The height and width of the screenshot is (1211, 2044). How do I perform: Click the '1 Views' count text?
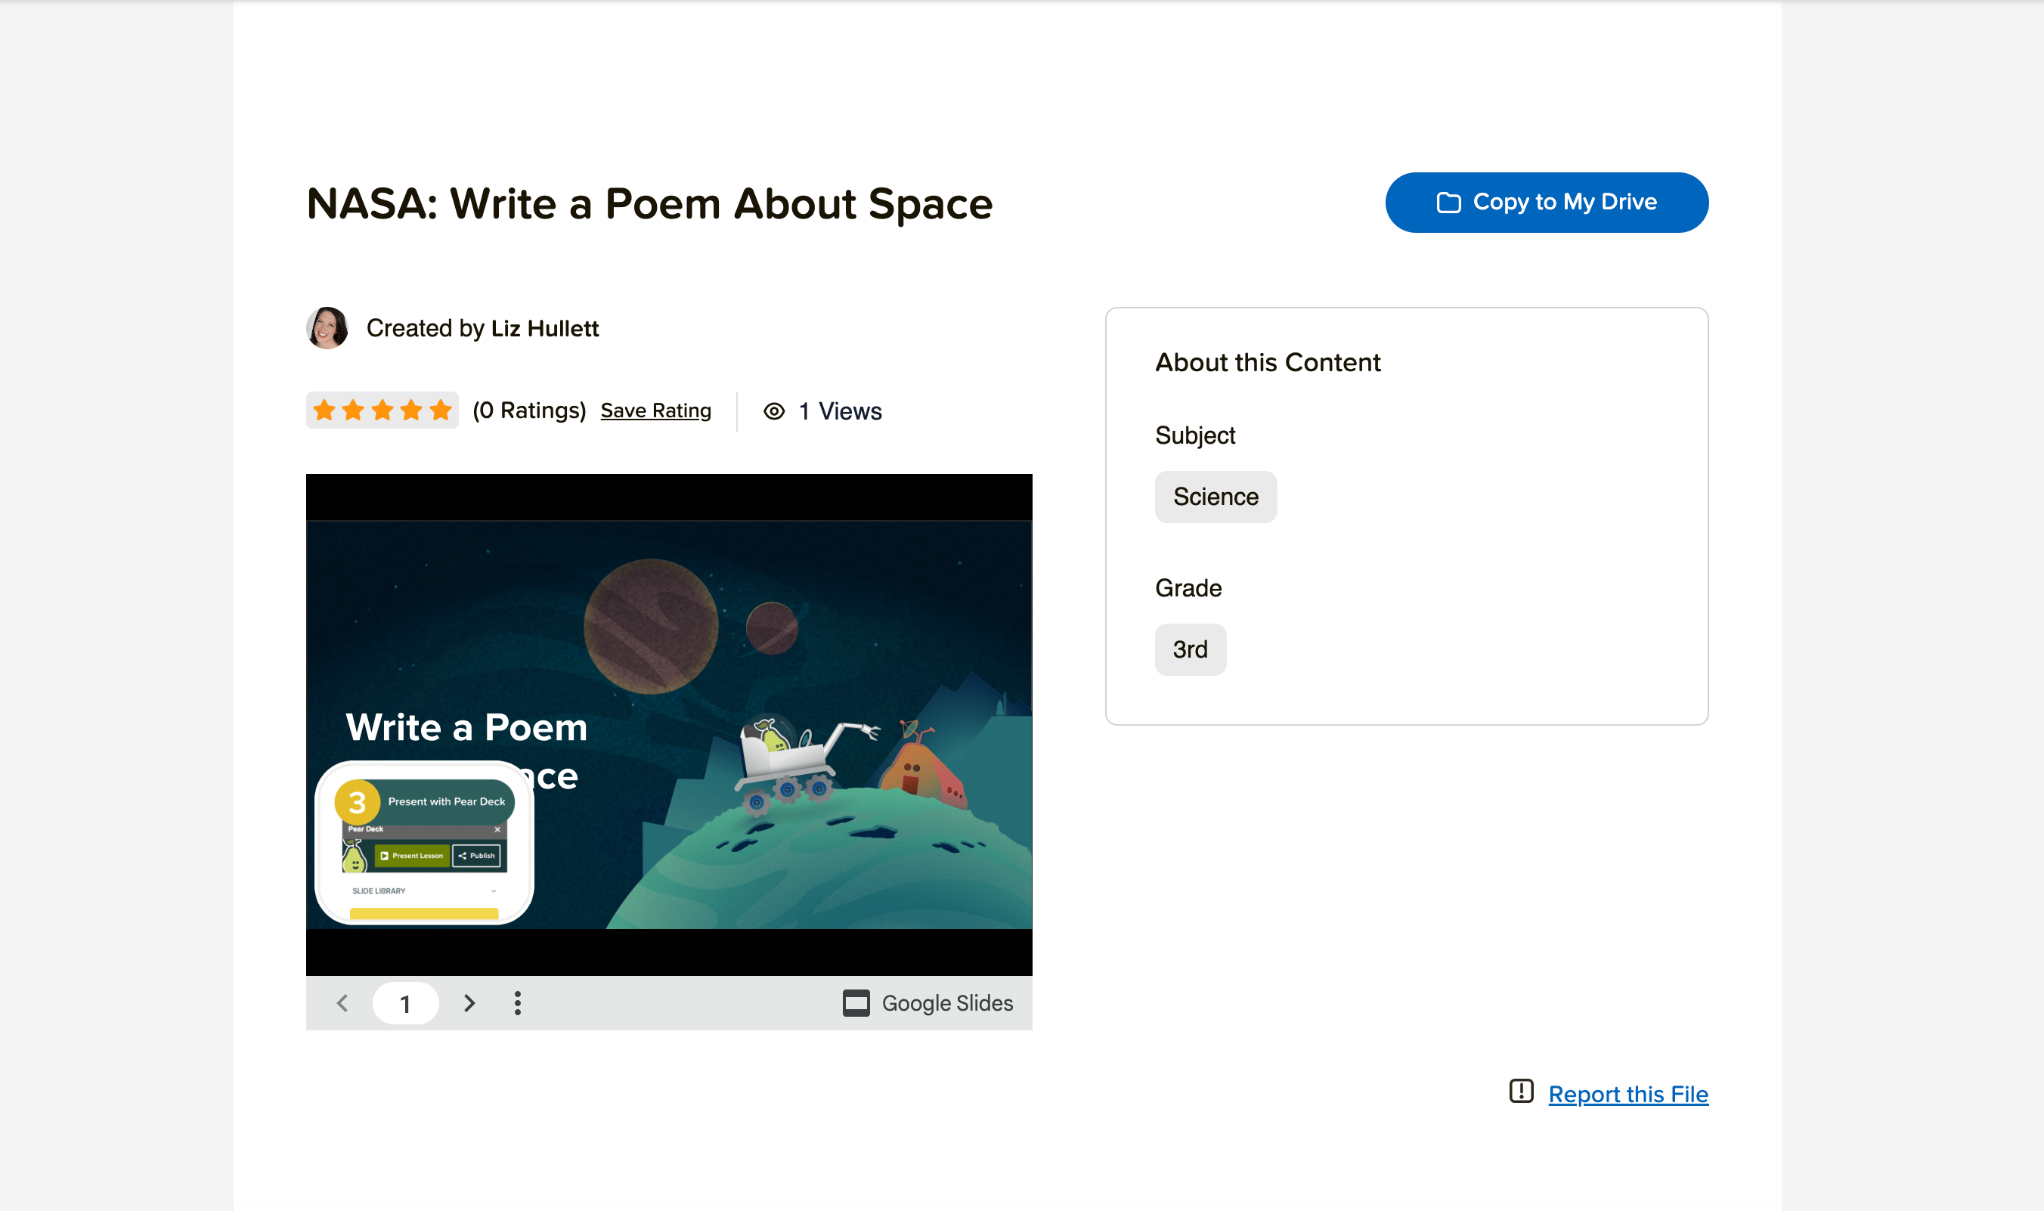click(841, 411)
